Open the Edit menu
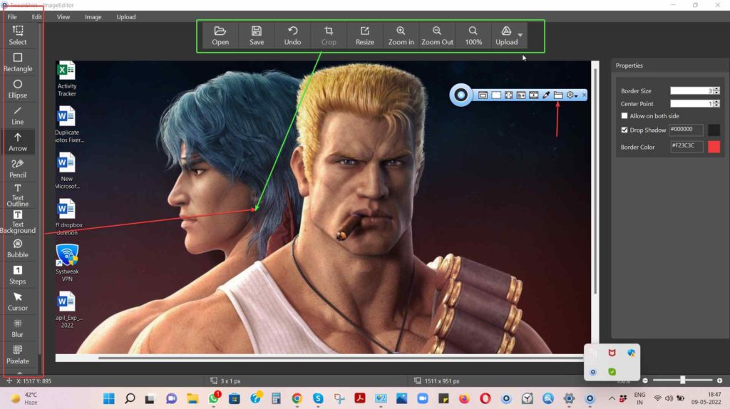The image size is (730, 409). click(36, 17)
